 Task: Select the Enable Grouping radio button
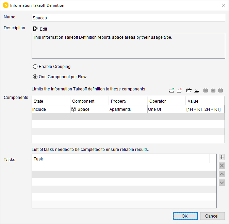pyautogui.click(x=35, y=67)
